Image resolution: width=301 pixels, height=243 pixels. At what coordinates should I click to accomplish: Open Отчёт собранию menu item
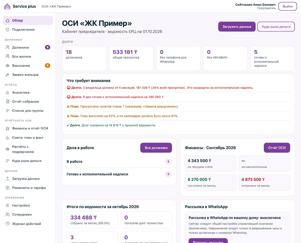(28, 101)
